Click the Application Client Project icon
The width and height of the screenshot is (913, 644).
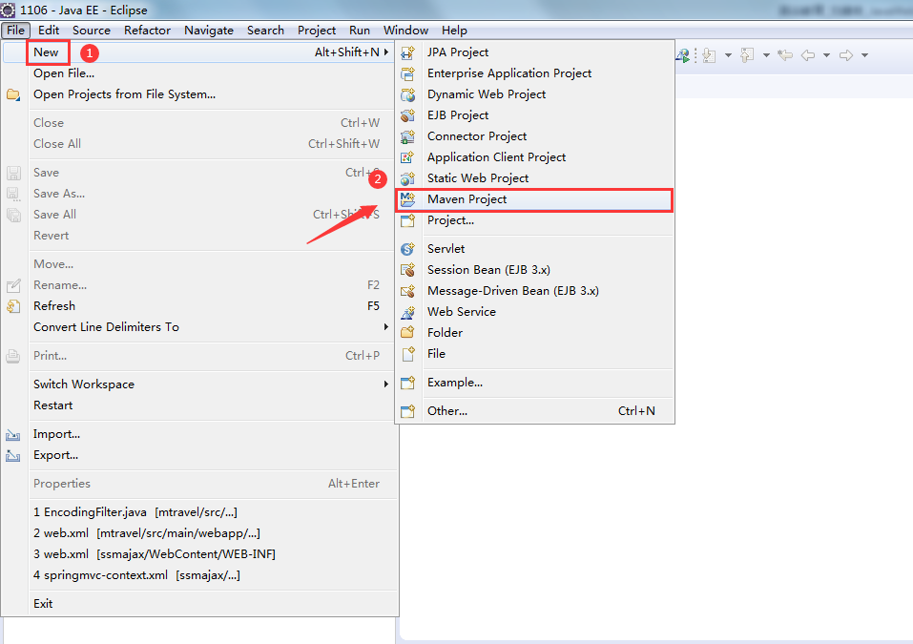click(x=408, y=157)
